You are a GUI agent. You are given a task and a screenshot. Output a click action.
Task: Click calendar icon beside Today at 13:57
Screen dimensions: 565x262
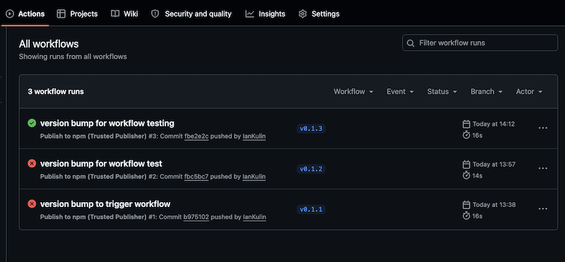[x=466, y=164]
